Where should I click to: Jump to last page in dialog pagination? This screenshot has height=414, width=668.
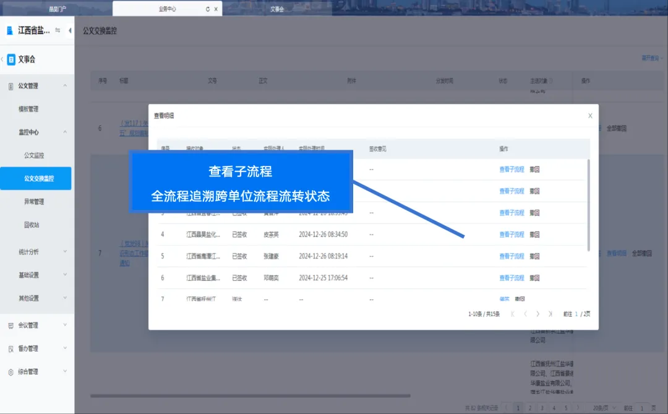coord(550,314)
